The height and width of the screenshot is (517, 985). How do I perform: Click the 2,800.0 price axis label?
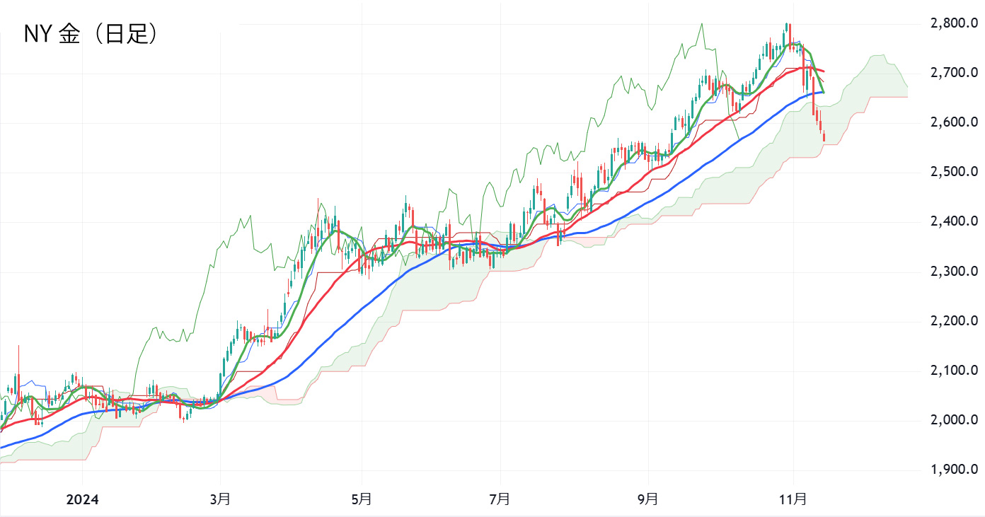click(954, 23)
